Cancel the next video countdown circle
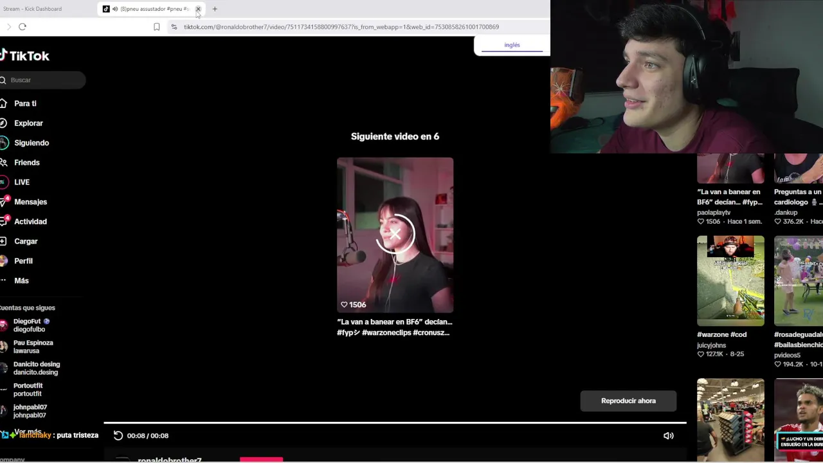The image size is (823, 463). (x=395, y=234)
